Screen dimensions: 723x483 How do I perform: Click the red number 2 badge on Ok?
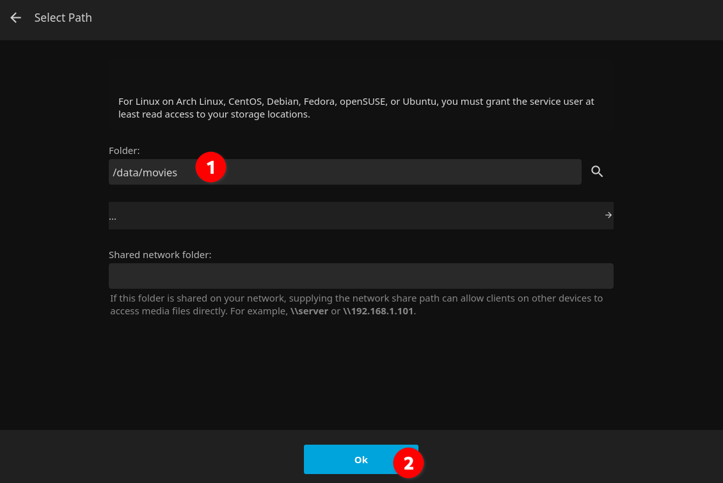click(x=408, y=463)
